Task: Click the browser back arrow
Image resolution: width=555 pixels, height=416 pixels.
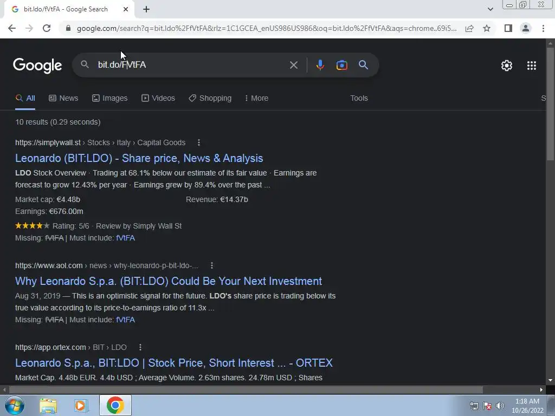Action: tap(12, 28)
